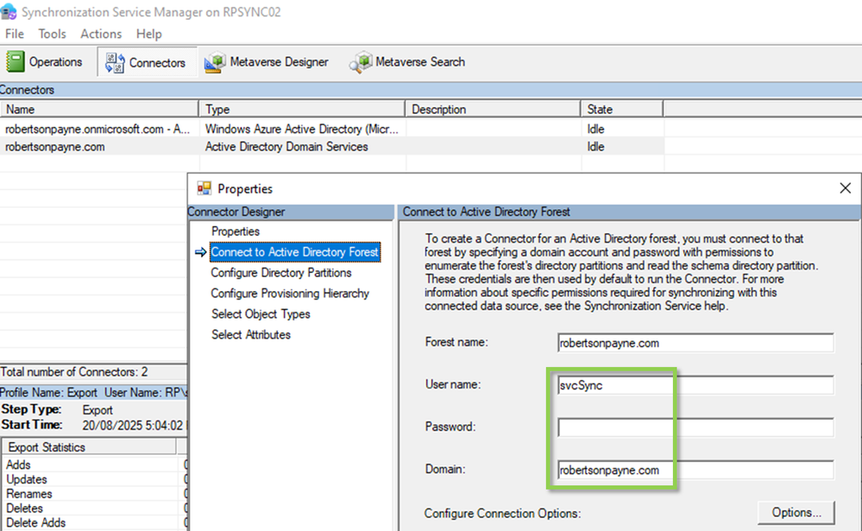Click the empty Password field

(x=695, y=427)
